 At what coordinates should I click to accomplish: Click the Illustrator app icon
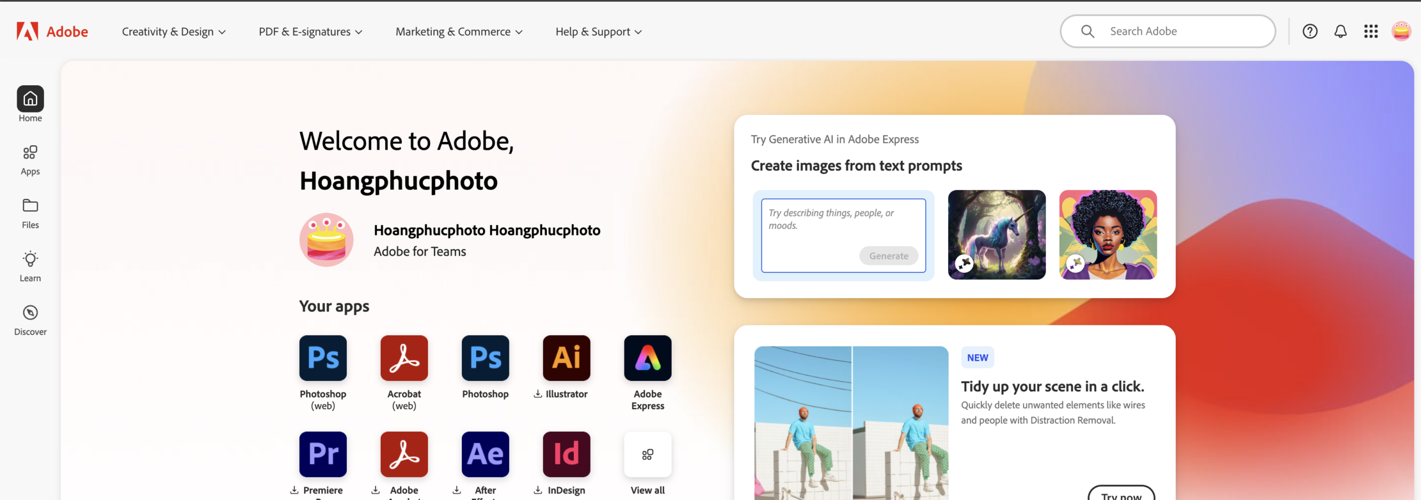[x=566, y=358]
